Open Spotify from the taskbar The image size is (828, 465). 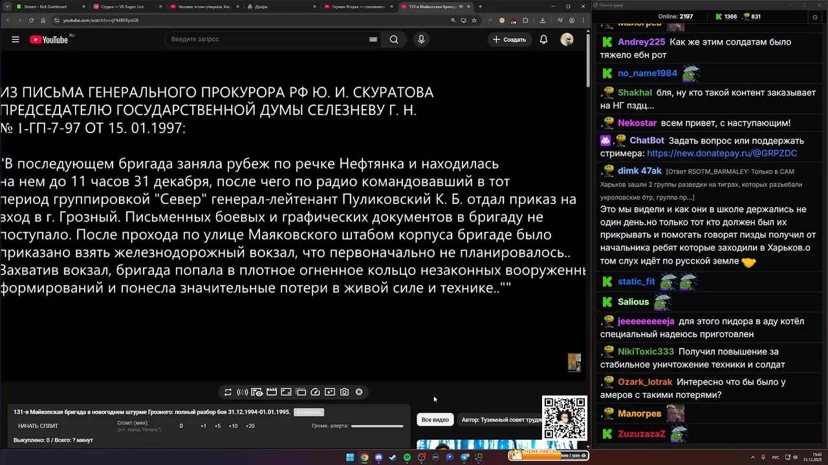pos(407,457)
